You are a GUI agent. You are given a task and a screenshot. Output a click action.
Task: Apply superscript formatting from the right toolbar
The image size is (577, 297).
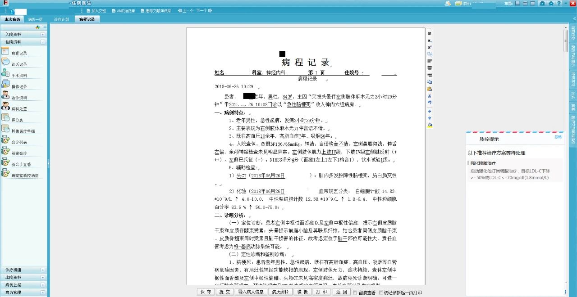(429, 47)
